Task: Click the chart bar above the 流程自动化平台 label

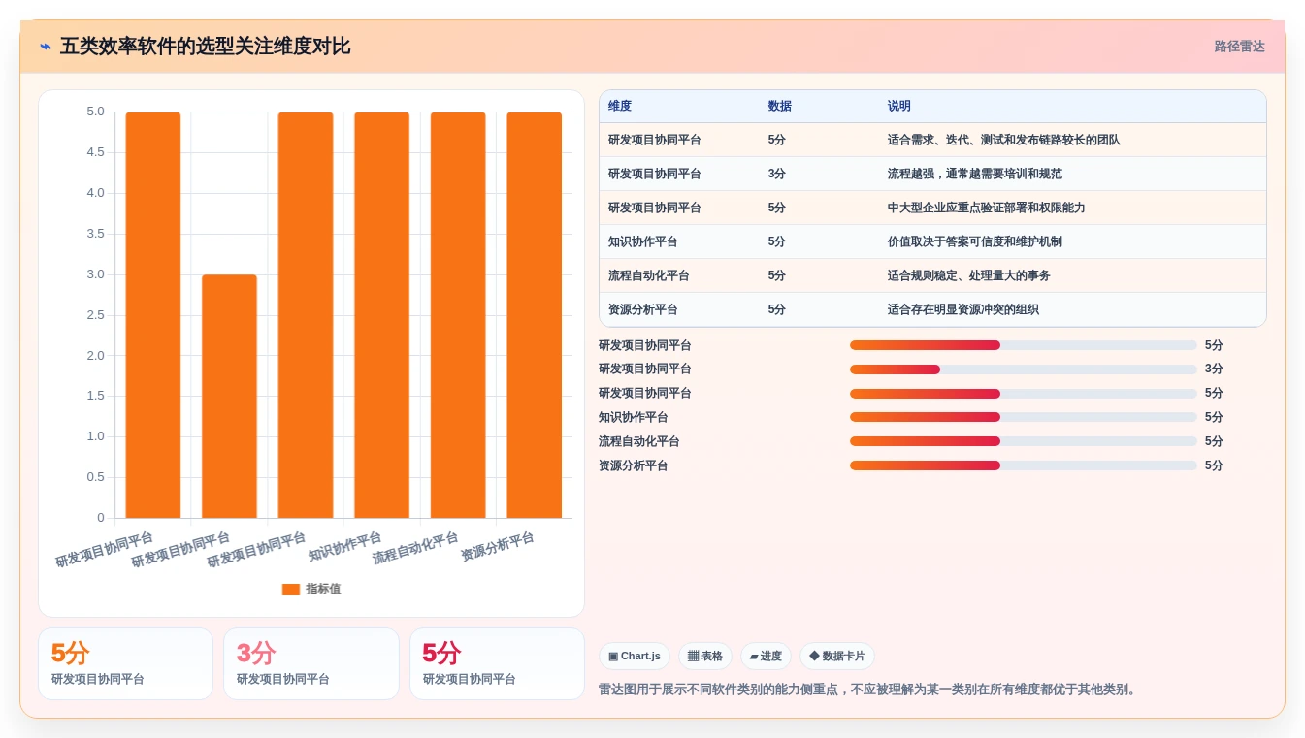Action: pyautogui.click(x=458, y=315)
